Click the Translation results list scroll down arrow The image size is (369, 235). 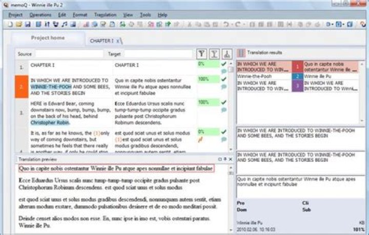(362, 120)
